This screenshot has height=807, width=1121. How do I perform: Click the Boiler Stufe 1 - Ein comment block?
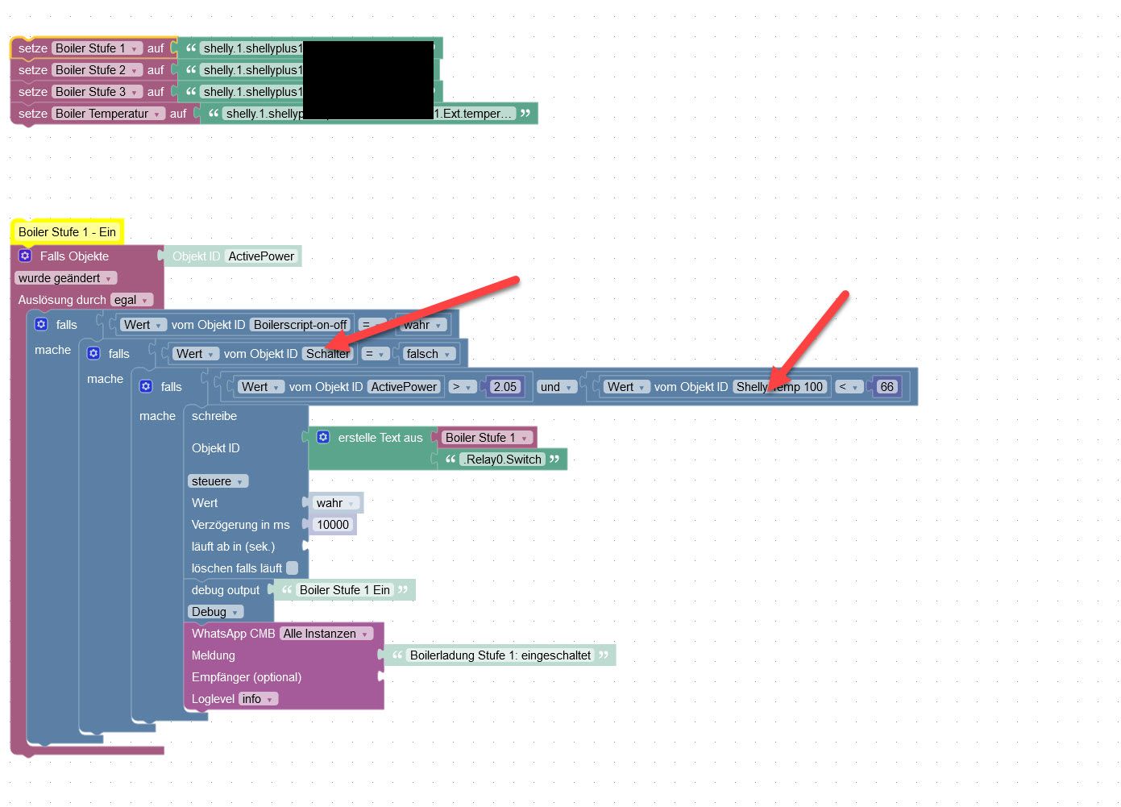(x=67, y=232)
